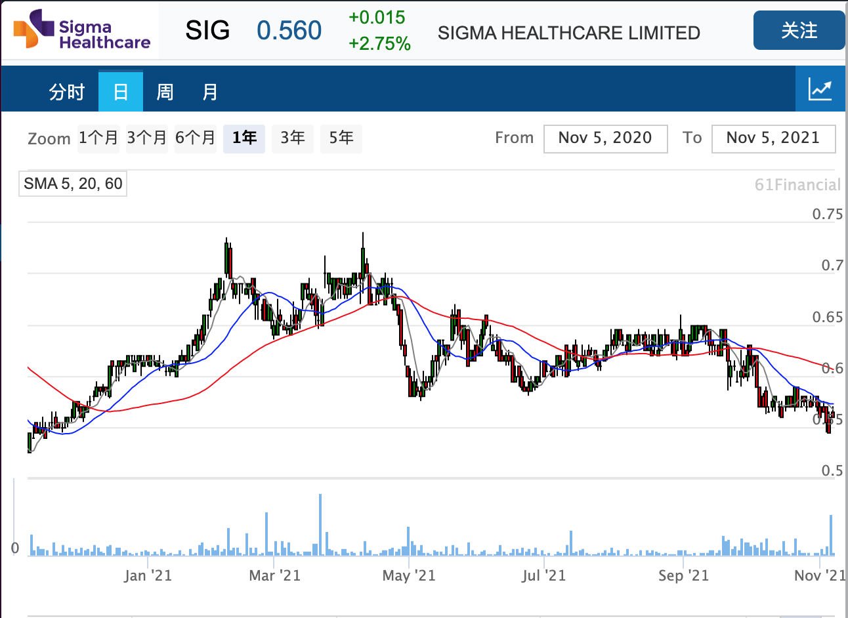Click SIGMA HEALTHCARE LIMITED company name
The height and width of the screenshot is (618, 848).
568,33
